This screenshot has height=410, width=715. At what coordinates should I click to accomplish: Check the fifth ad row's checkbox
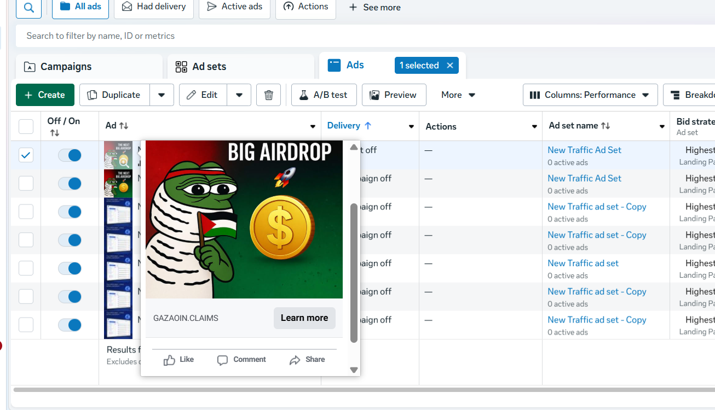point(26,268)
